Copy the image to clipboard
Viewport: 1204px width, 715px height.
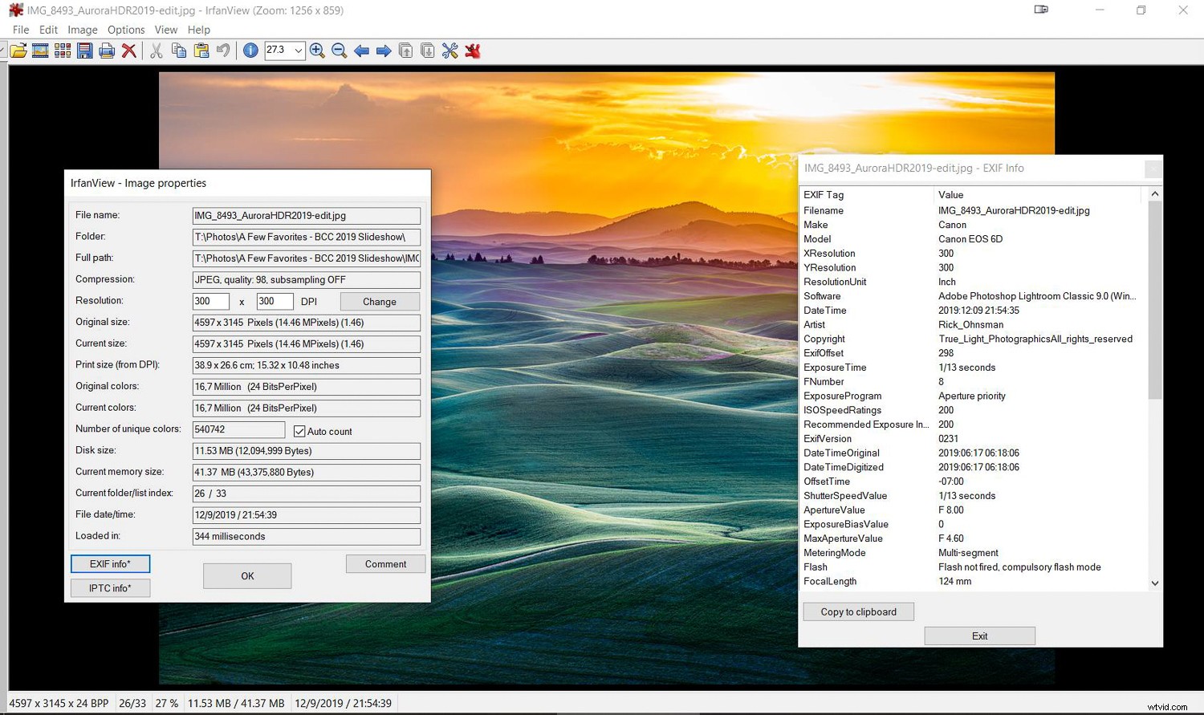tap(178, 51)
